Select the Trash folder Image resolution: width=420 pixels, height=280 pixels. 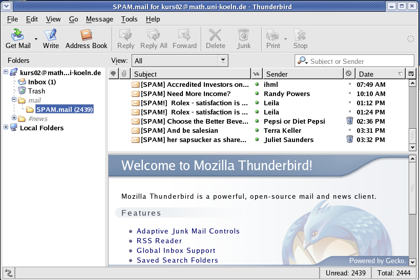36,91
